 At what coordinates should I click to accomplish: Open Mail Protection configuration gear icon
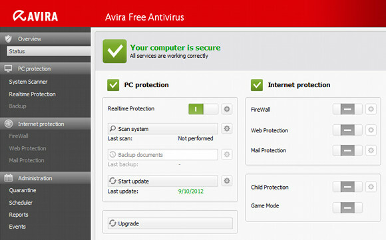point(371,150)
